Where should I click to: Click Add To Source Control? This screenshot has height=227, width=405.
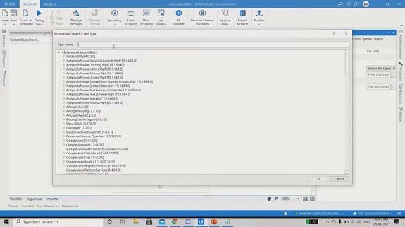(371, 213)
